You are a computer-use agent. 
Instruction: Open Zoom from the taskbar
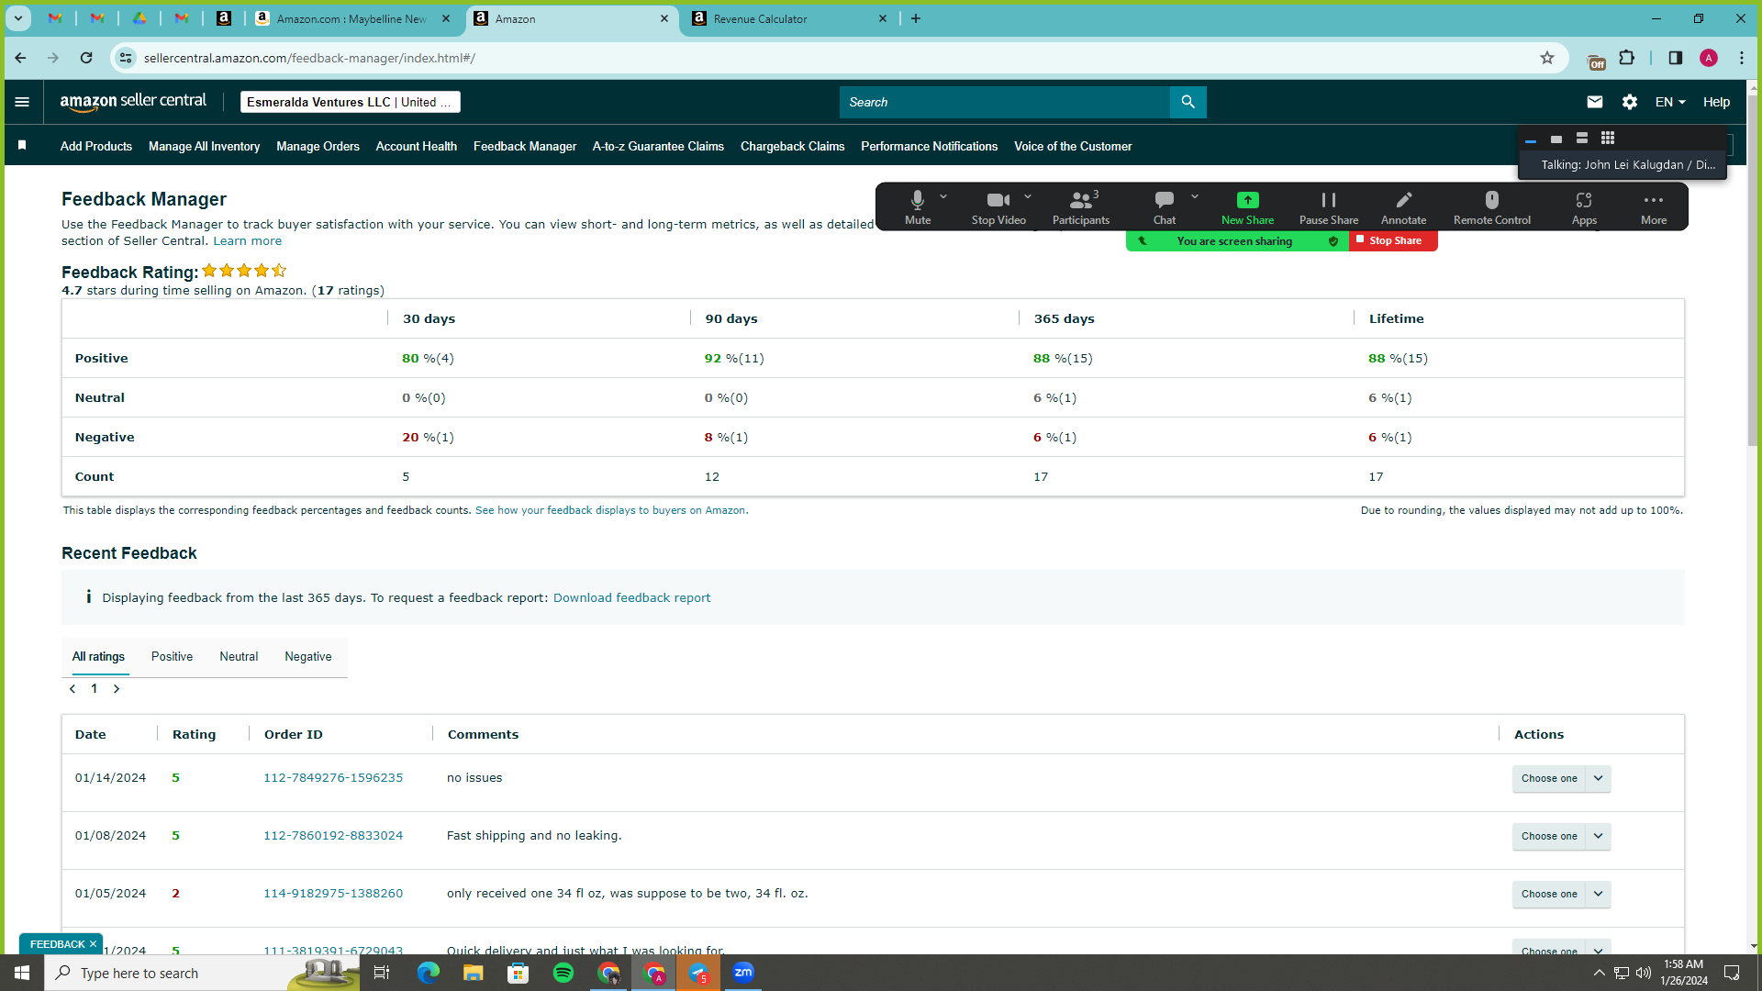(x=743, y=973)
